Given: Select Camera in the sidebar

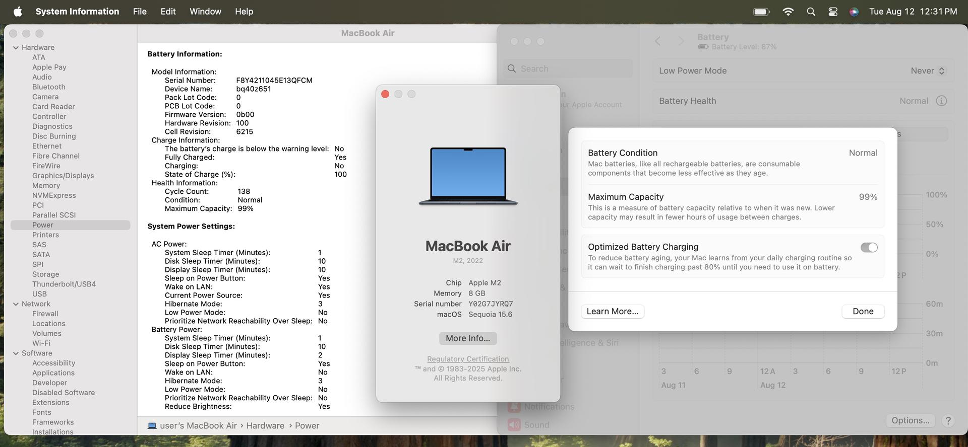Looking at the screenshot, I should pyautogui.click(x=45, y=97).
